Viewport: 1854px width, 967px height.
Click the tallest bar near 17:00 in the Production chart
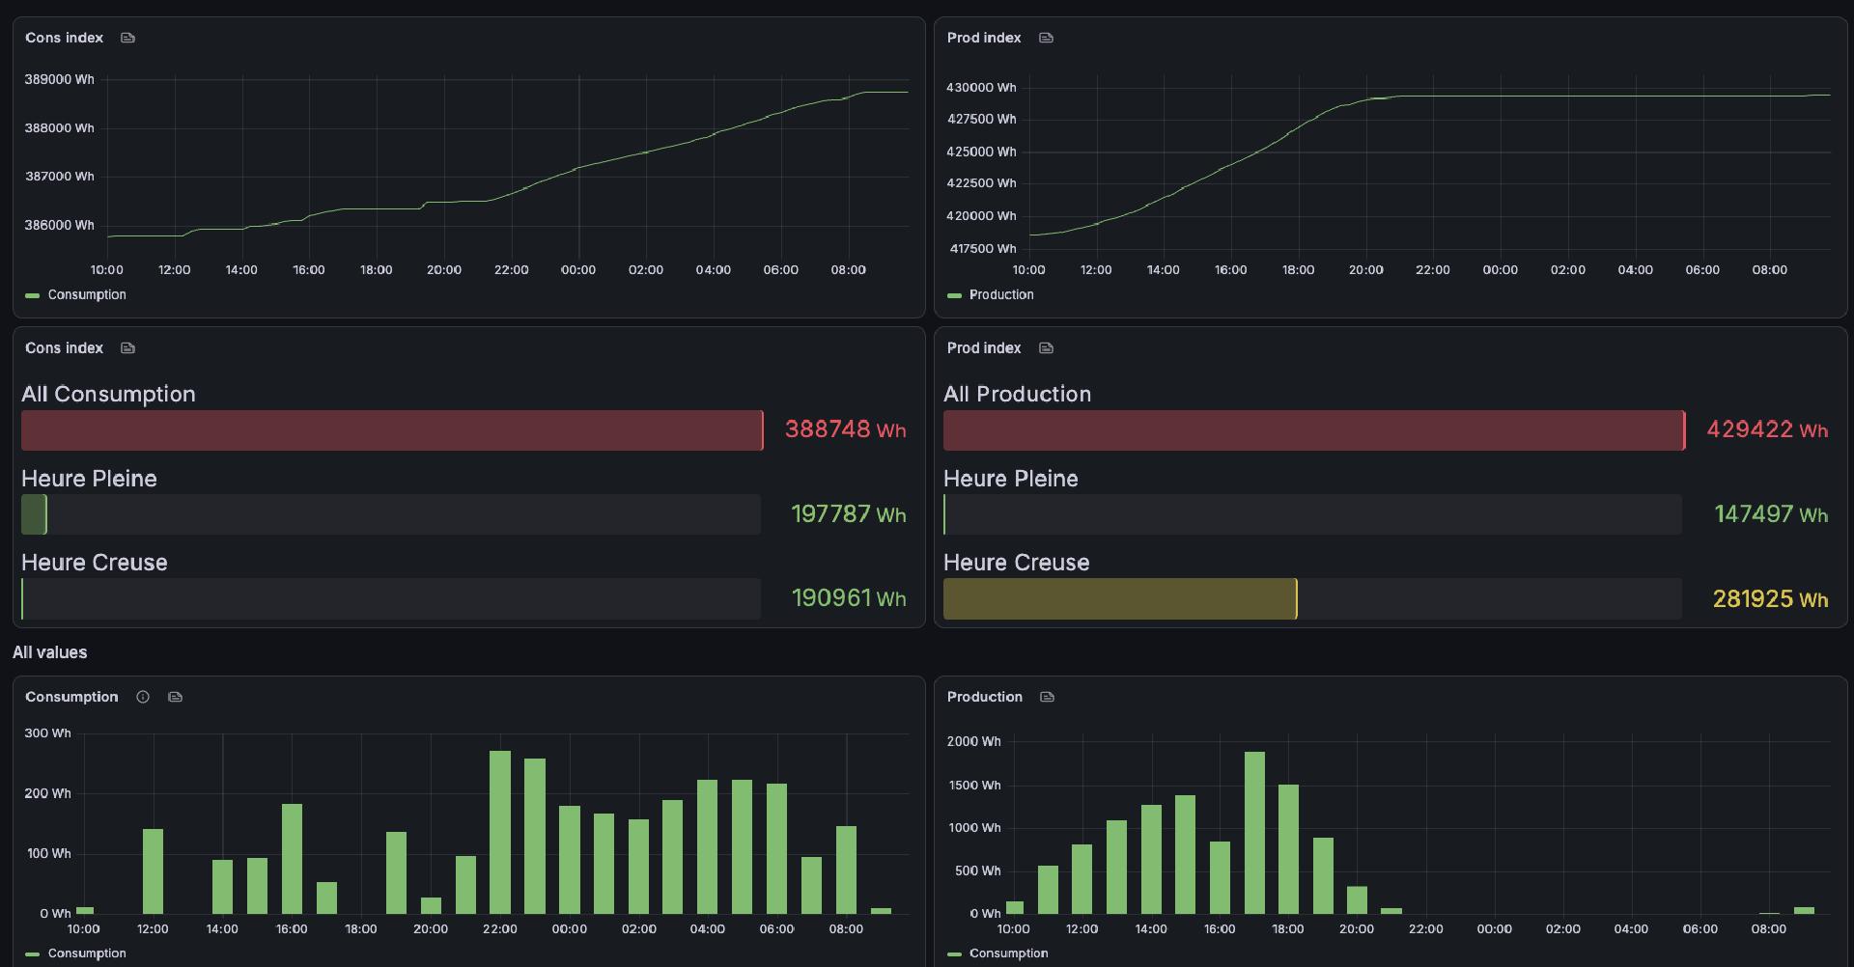(1254, 833)
